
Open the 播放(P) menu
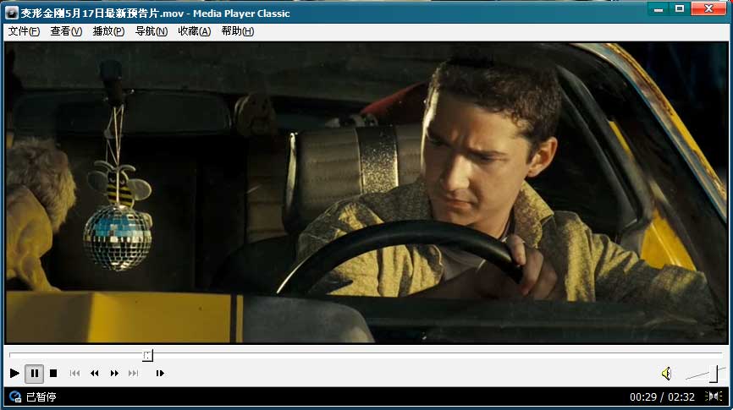tap(108, 31)
